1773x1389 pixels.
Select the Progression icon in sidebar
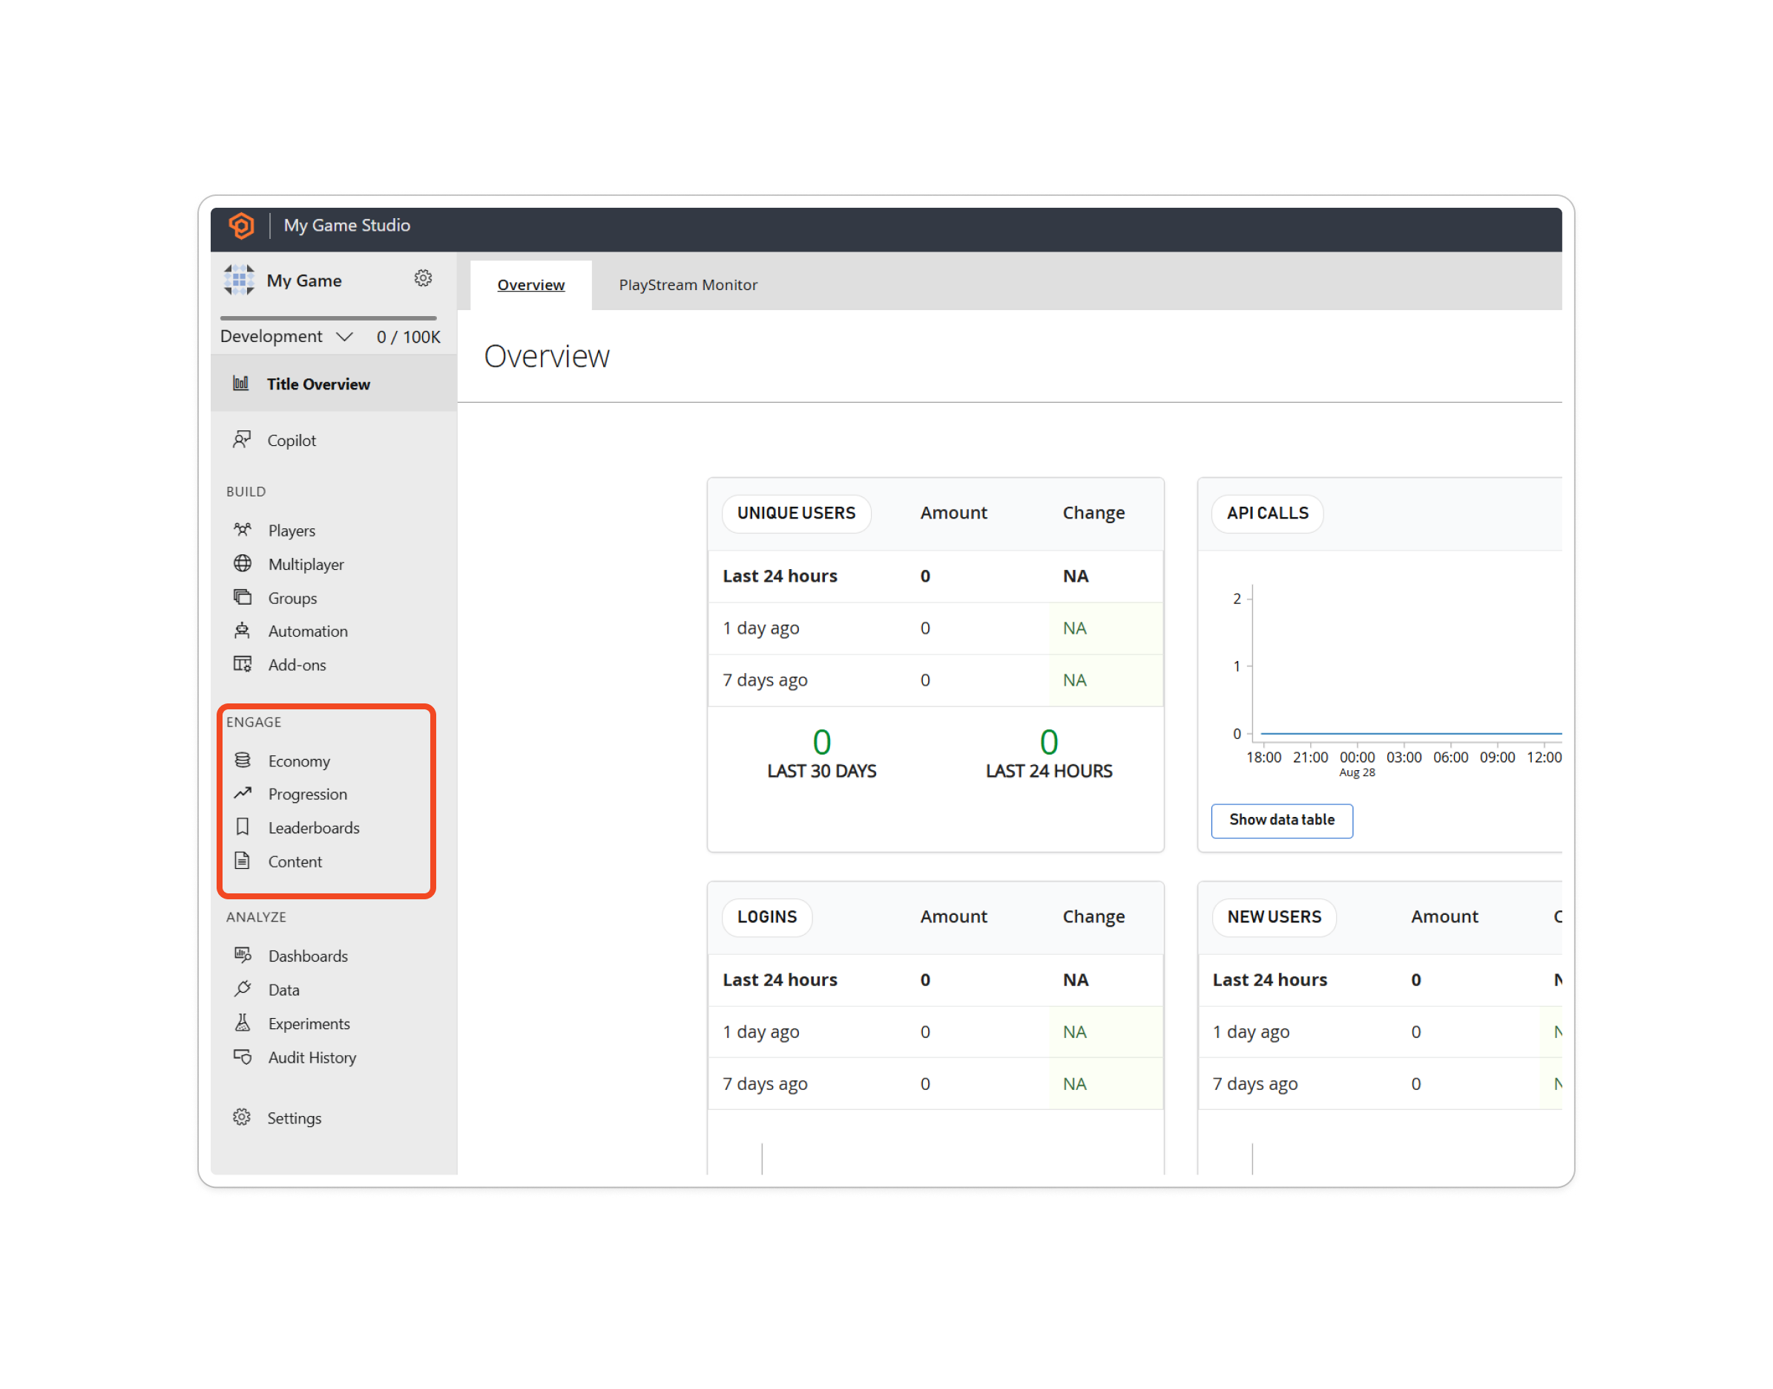(x=243, y=795)
